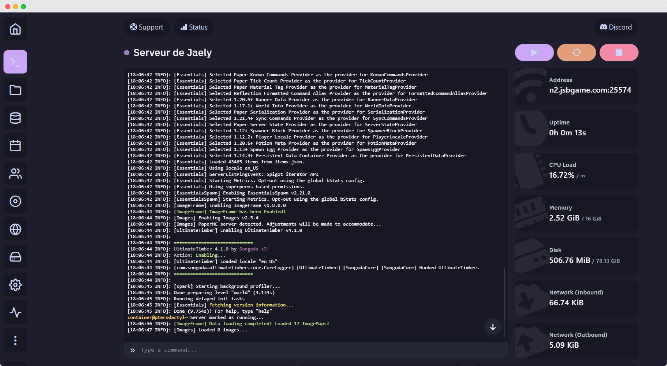Open the Support link
This screenshot has height=366, width=667.
(x=147, y=27)
